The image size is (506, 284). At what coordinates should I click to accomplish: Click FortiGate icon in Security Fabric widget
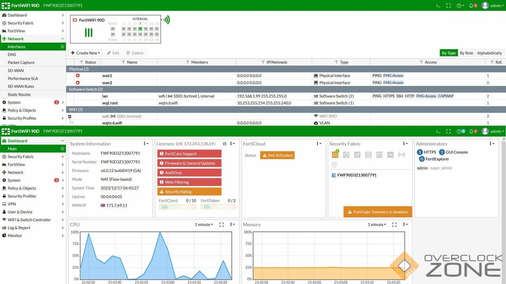pyautogui.click(x=335, y=155)
